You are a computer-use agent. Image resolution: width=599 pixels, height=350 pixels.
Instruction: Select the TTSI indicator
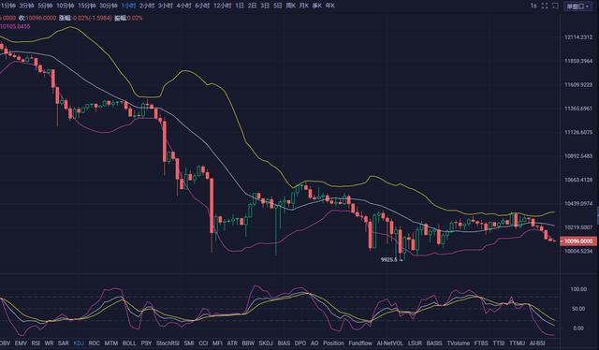pos(499,343)
